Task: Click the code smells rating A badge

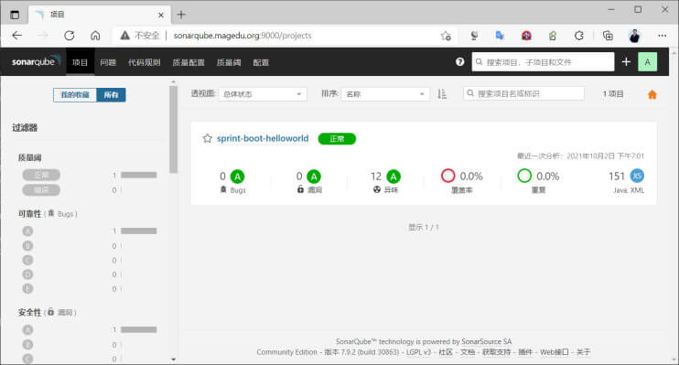Action: (393, 177)
